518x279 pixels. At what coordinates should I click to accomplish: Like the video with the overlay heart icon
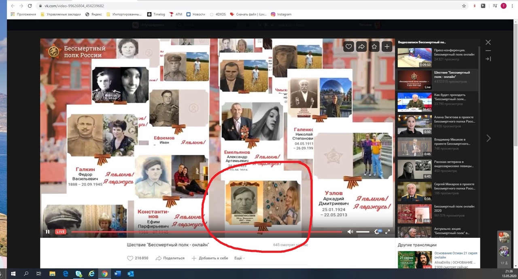point(348,47)
